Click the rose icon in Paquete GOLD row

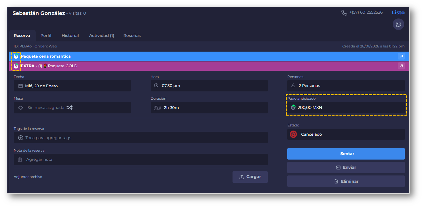tap(45, 66)
